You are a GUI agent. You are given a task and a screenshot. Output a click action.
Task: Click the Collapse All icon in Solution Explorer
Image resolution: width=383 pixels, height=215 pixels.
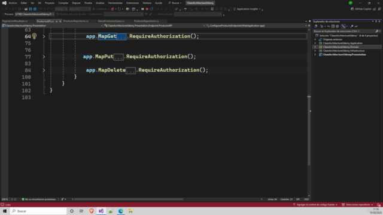[333, 26]
